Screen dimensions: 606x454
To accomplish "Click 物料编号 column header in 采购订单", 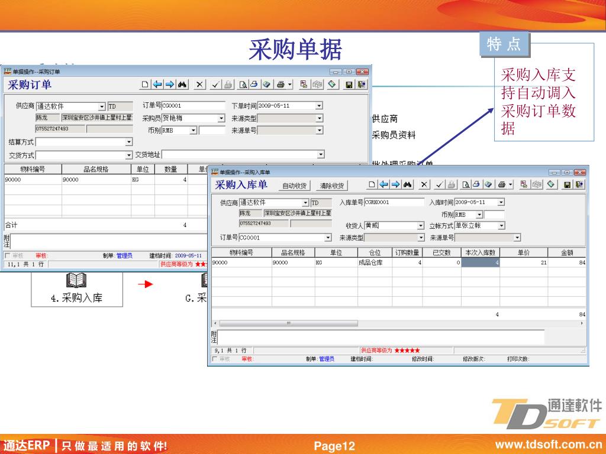I will [33, 169].
